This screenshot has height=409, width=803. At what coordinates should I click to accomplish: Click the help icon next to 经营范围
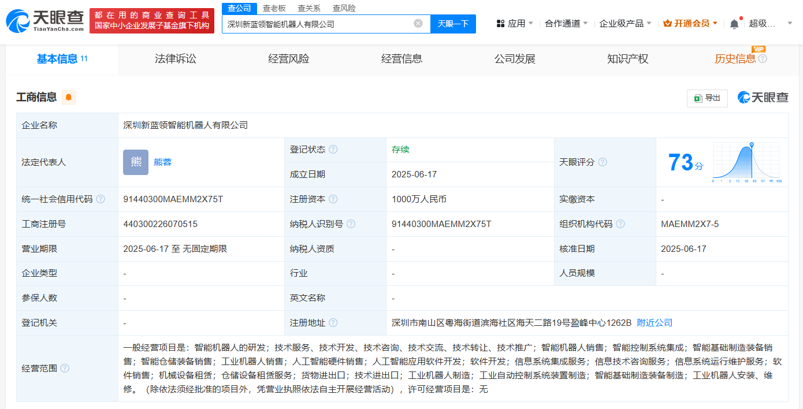(x=65, y=369)
